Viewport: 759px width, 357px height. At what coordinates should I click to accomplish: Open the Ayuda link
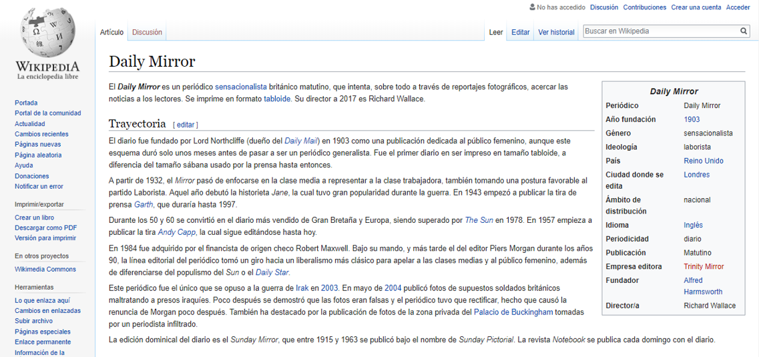(x=24, y=165)
